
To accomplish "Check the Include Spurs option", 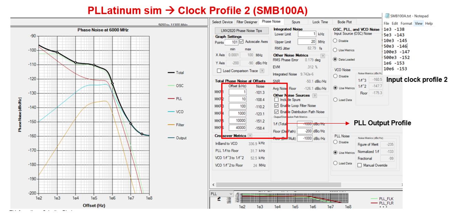I will click(276, 100).
